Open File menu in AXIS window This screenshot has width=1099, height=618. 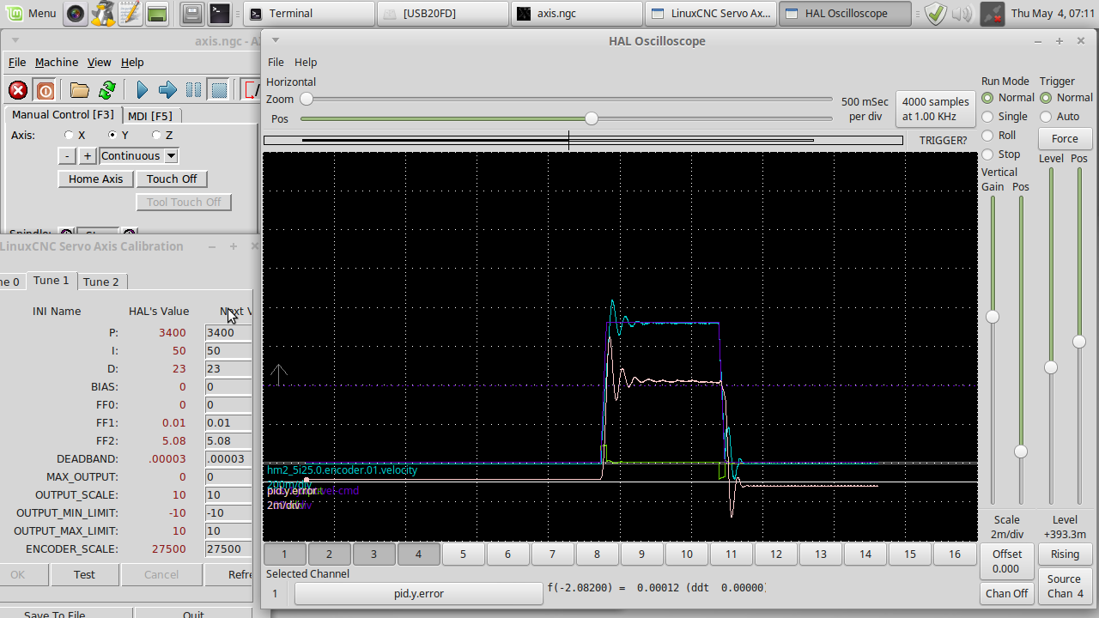click(x=17, y=62)
